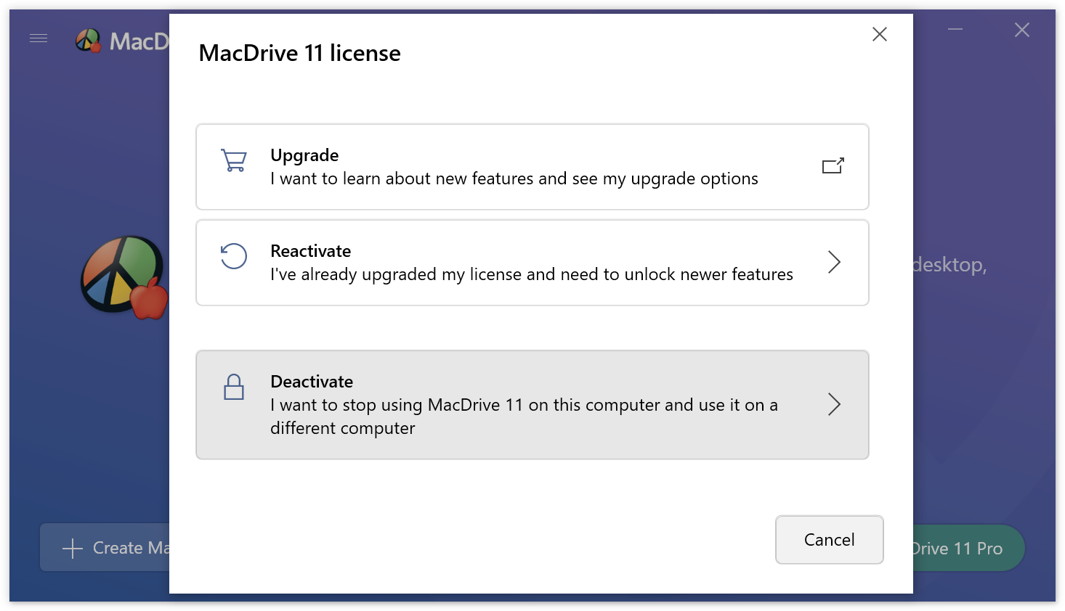Click the Create Mac disk button label
The width and height of the screenshot is (1065, 611).
coord(131,549)
